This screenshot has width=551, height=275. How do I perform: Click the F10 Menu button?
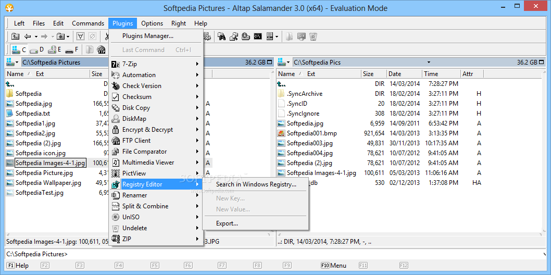coord(333,266)
